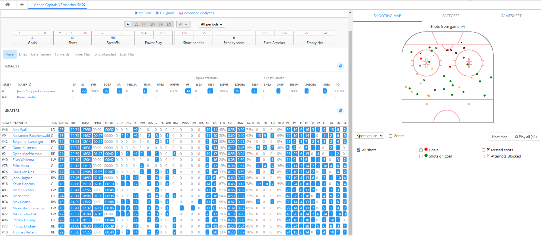The image size is (541, 236).
Task: Open the Spots on ice dropdown
Action: point(369,136)
